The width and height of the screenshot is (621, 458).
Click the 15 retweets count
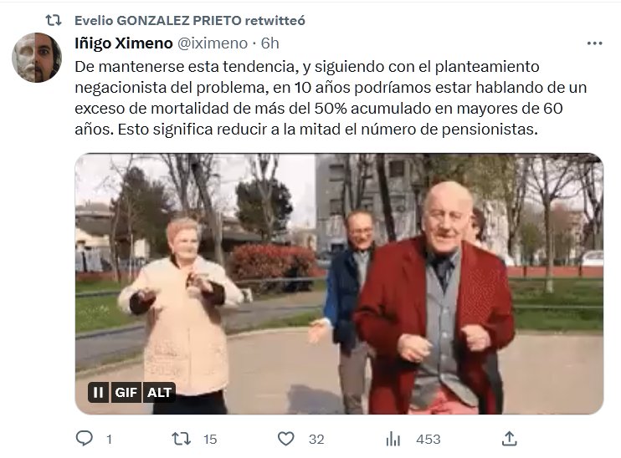210,439
